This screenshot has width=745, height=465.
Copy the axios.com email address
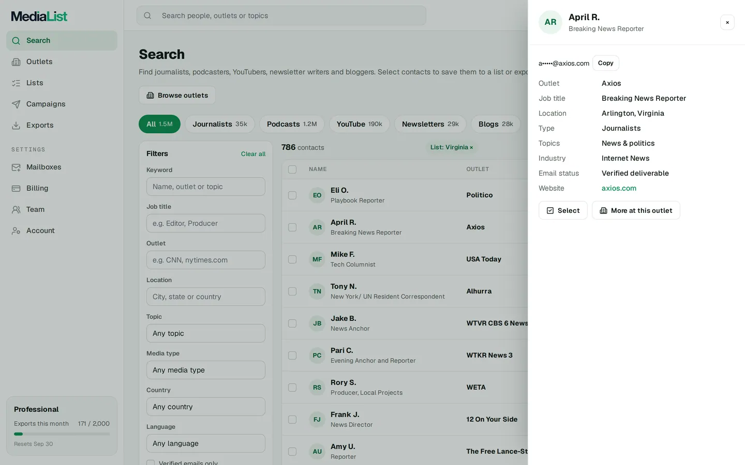[606, 63]
